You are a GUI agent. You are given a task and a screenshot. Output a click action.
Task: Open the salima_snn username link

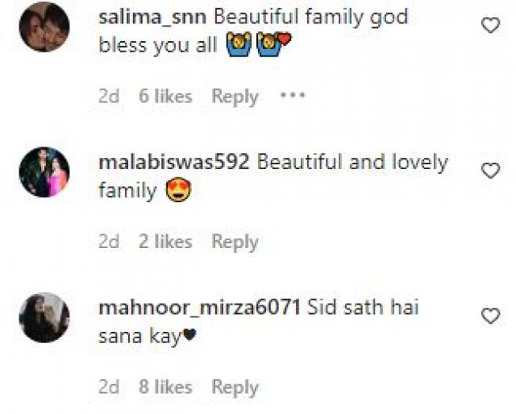coord(152,17)
